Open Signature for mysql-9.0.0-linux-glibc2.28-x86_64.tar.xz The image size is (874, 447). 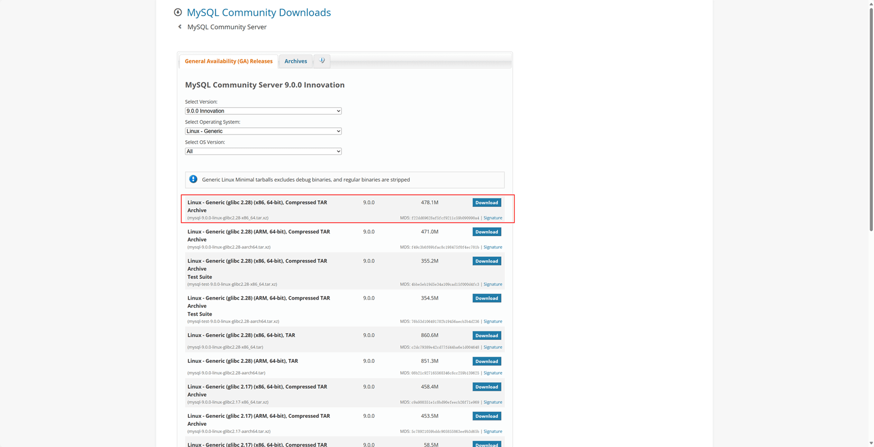[493, 218]
